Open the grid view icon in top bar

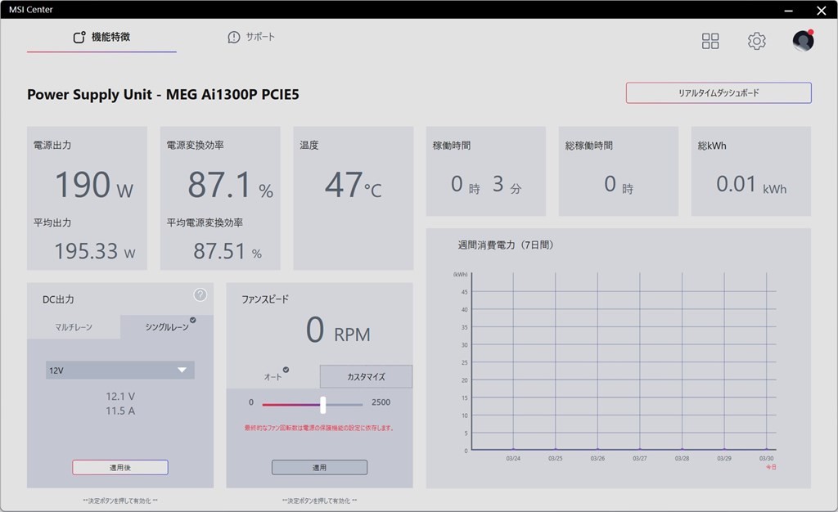pos(710,41)
